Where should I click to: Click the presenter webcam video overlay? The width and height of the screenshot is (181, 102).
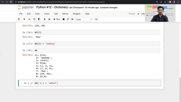click(x=160, y=13)
